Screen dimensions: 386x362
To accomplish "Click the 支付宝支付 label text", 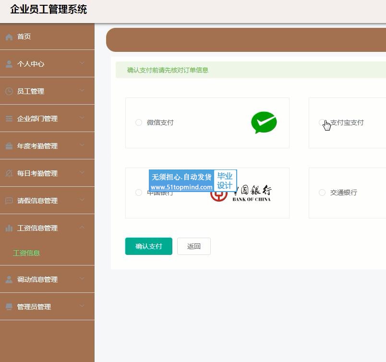I will point(347,122).
